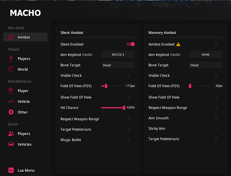Open the Vehicle icon under Miscellaneous

coord(11,102)
